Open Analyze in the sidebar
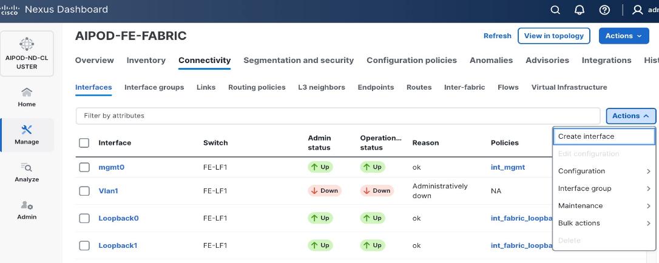This screenshot has height=263, width=659. click(27, 172)
